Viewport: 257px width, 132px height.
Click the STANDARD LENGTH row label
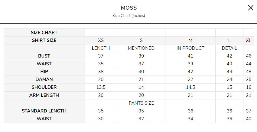click(44, 111)
